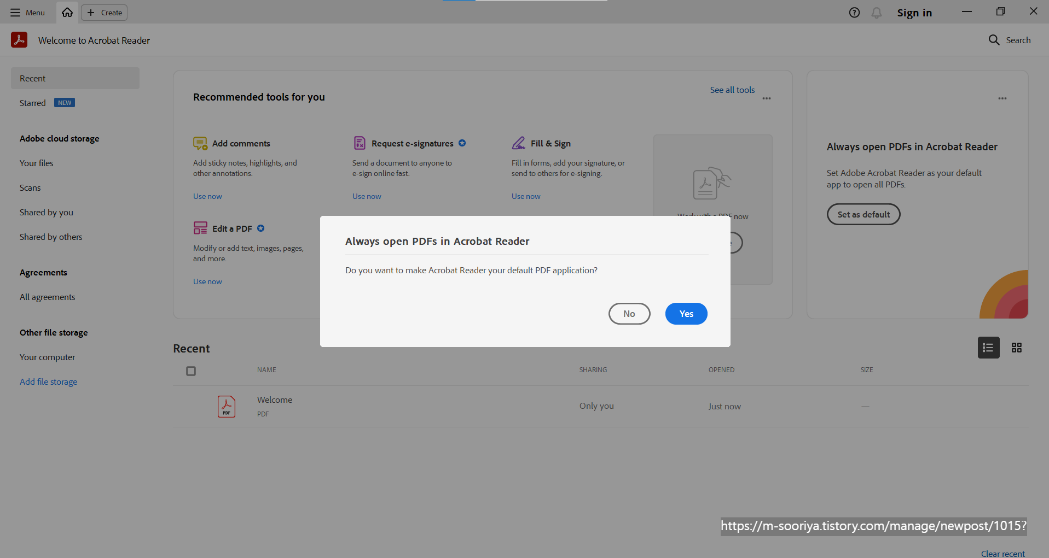Select Starred in the sidebar
1049x558 pixels.
pos(33,103)
